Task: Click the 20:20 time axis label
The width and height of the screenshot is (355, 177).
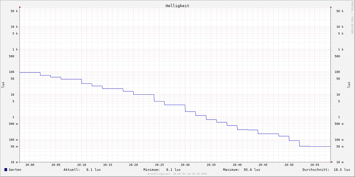Action: [133, 165]
